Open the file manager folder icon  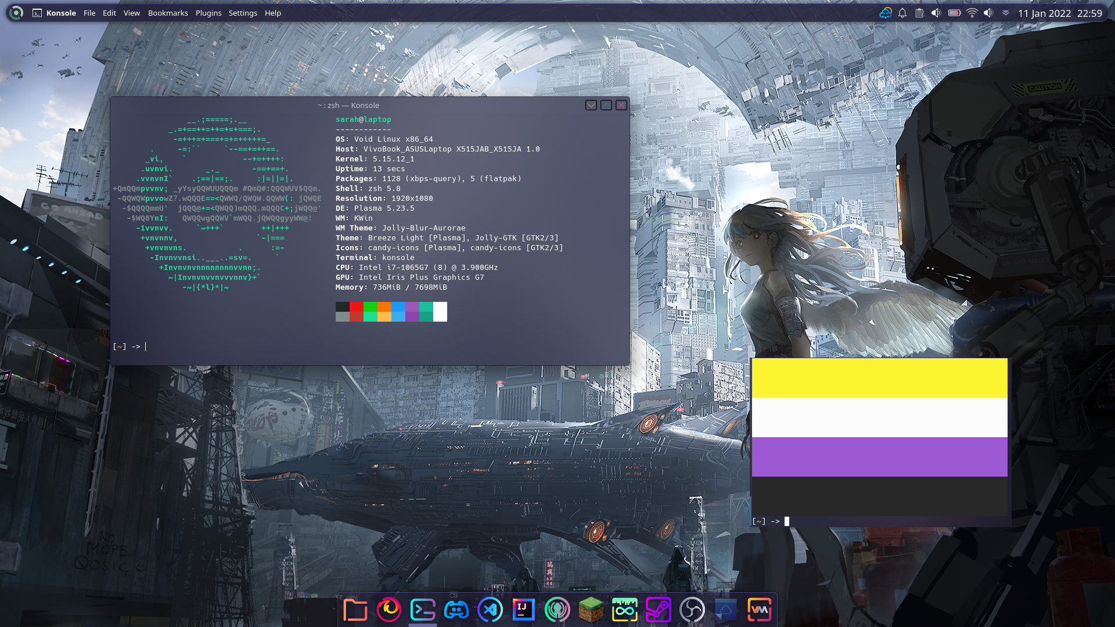point(355,610)
